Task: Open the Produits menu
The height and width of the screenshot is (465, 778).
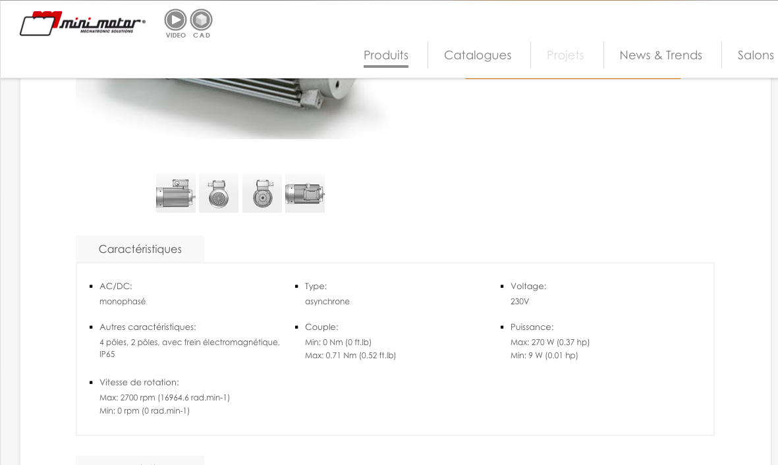Action: pos(386,55)
